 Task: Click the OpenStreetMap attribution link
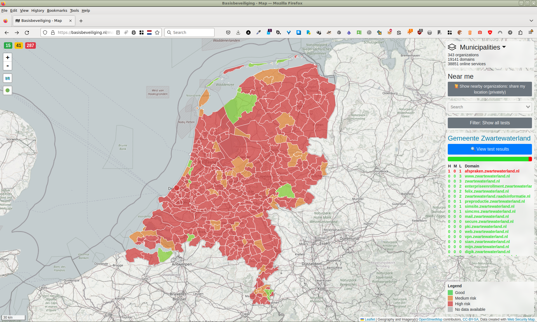[430, 319]
